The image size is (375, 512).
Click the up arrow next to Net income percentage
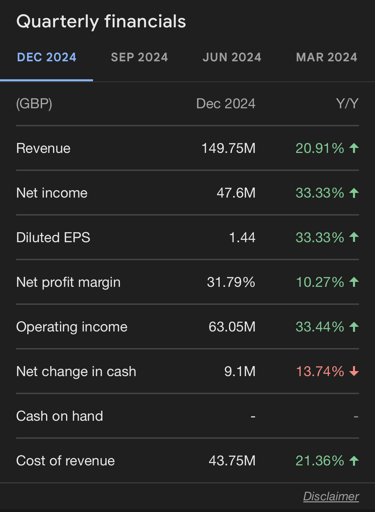coord(354,193)
